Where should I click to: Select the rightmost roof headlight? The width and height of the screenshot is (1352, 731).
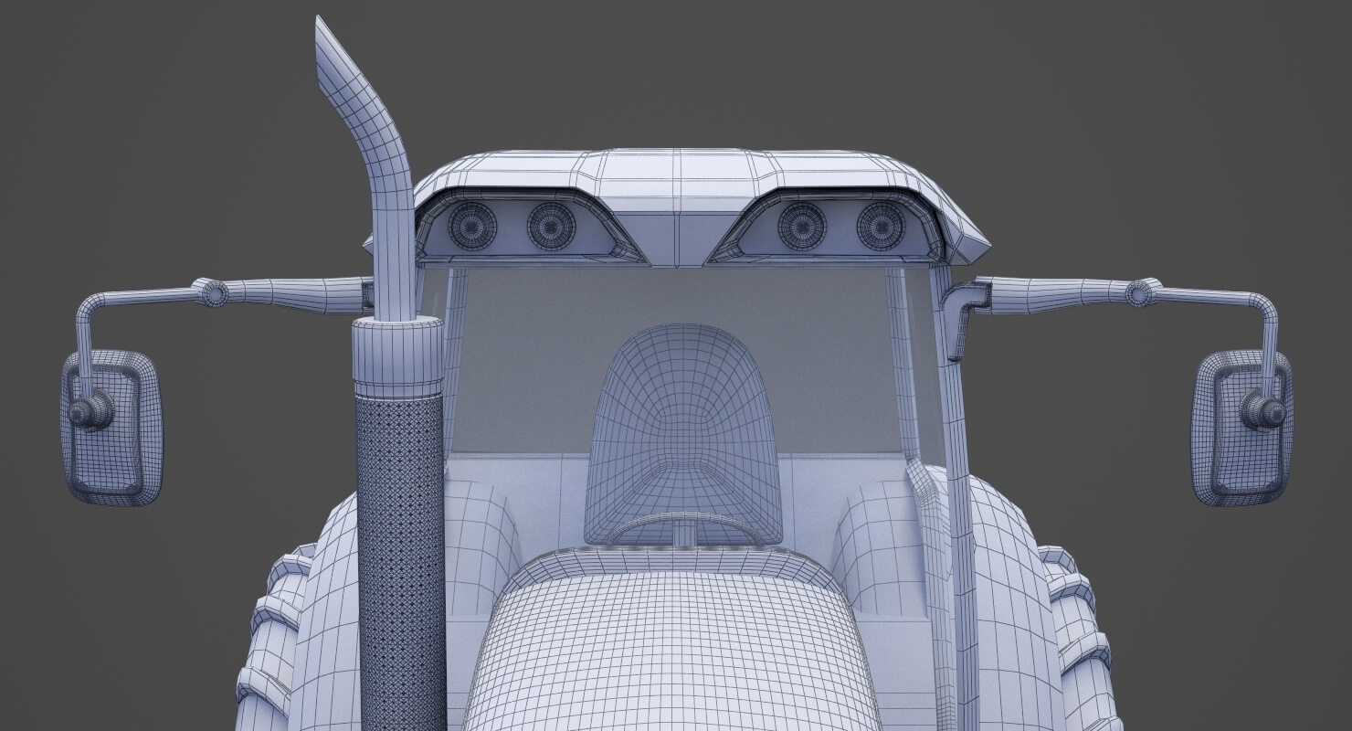881,226
